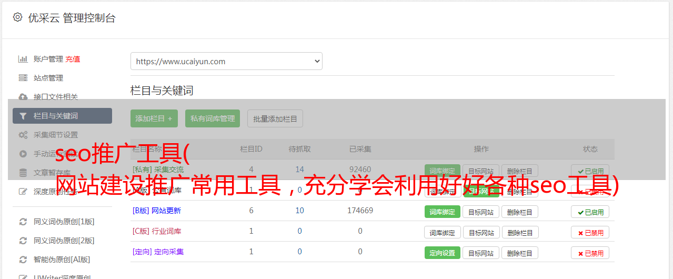Click the 优采云 管理控制台 title text
This screenshot has width=673, height=279.
[72, 18]
